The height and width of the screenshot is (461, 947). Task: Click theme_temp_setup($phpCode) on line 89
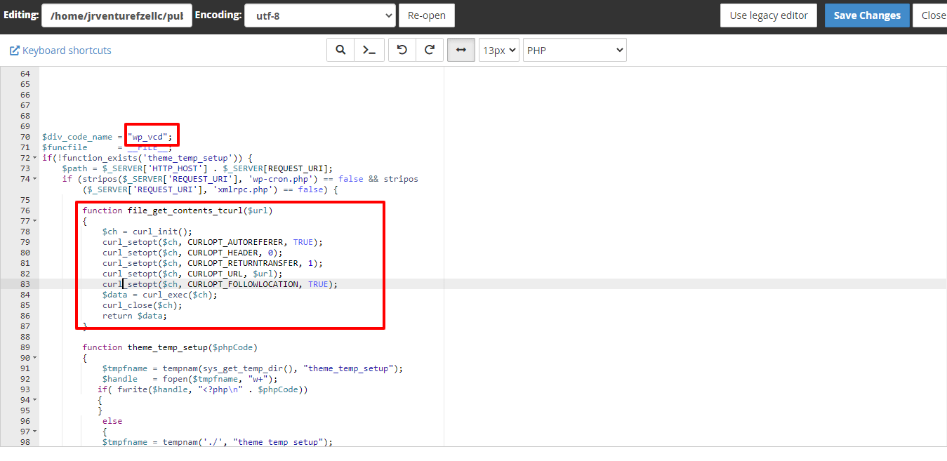point(192,347)
